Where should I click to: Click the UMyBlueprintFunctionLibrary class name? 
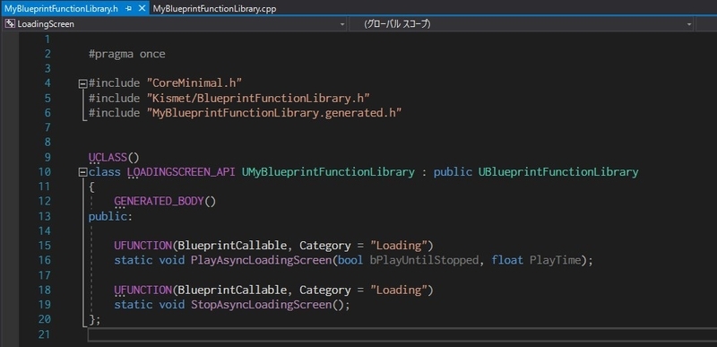click(328, 172)
